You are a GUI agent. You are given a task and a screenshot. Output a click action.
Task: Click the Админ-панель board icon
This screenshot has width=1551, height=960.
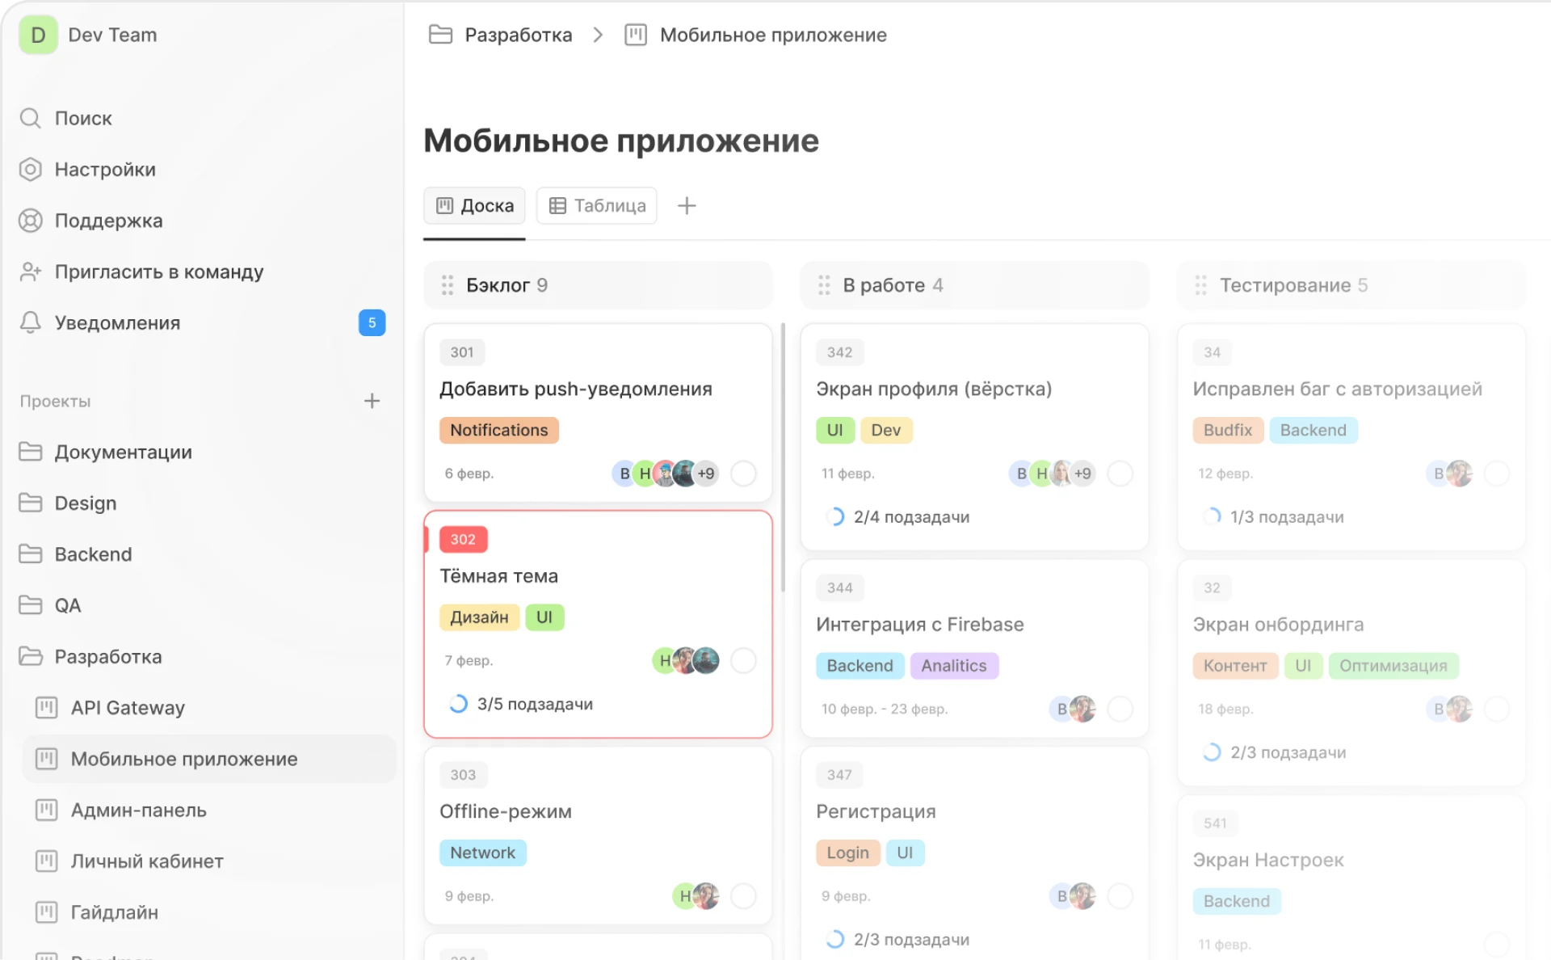(47, 810)
